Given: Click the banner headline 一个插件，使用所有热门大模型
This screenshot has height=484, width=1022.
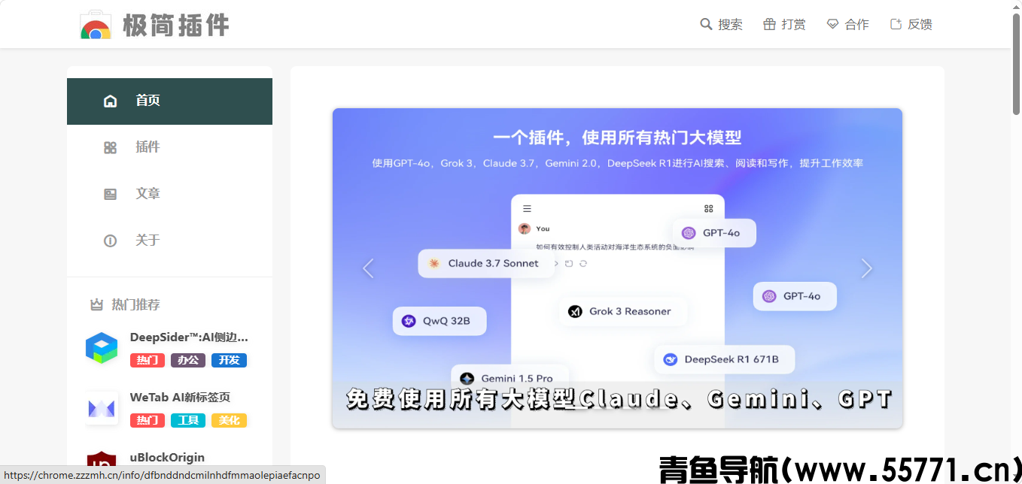Looking at the screenshot, I should (617, 138).
